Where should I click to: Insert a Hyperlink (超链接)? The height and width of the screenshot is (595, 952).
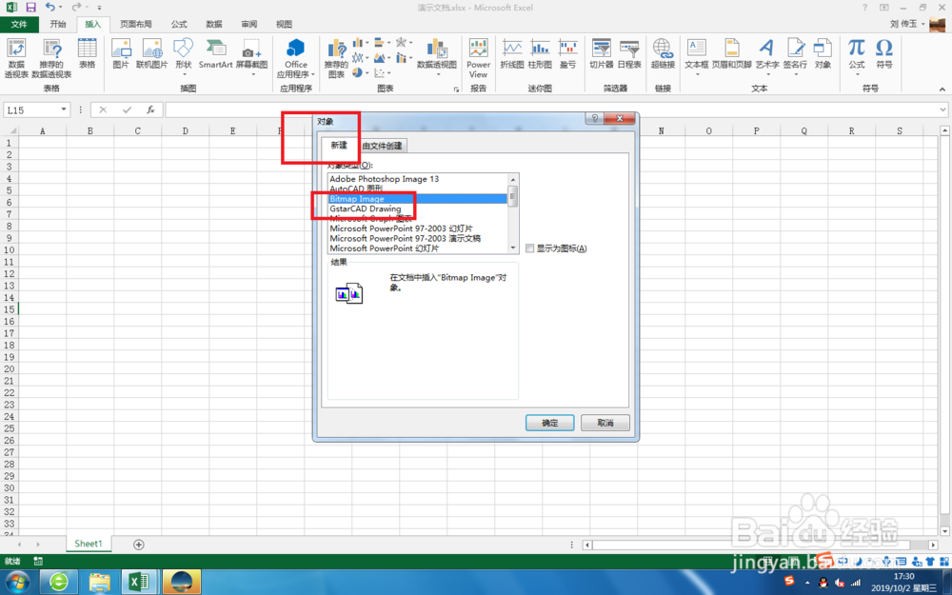[663, 53]
